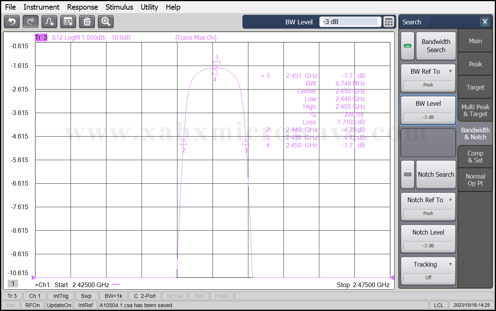496x311 pixels.
Task: Switch to the Target tab
Action: (475, 87)
